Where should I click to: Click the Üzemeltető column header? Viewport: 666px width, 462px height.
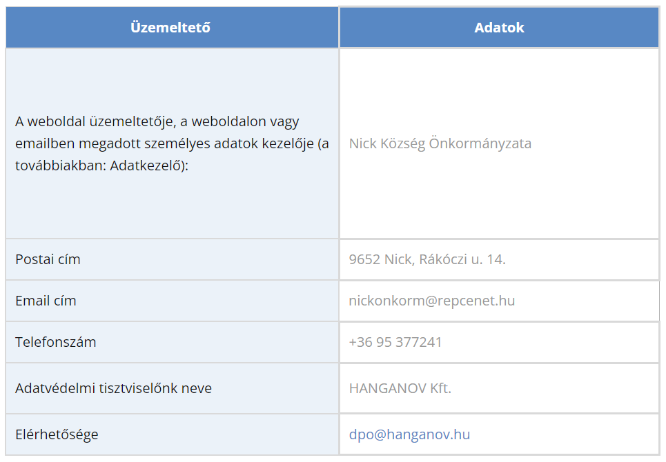pyautogui.click(x=172, y=27)
